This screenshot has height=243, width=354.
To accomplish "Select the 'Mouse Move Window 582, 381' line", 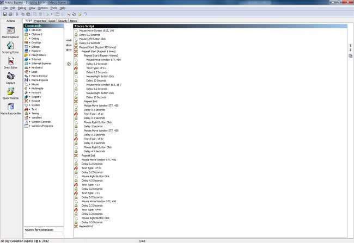I will [103, 85].
